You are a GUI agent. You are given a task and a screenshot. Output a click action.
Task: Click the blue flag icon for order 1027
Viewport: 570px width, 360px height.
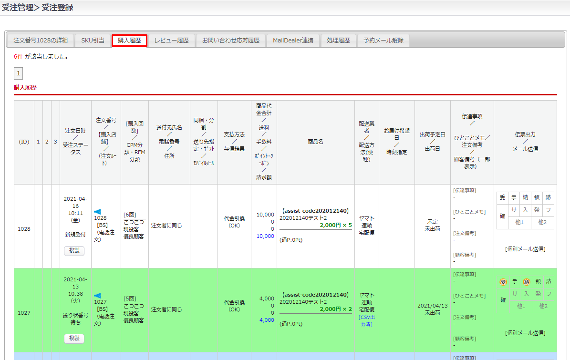(x=97, y=295)
